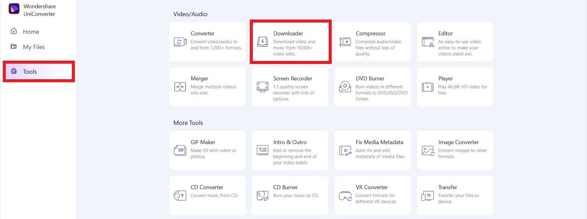Click the Wondershare UniConverter logo icon
Screen dimensions: 587x219
coord(14,9)
